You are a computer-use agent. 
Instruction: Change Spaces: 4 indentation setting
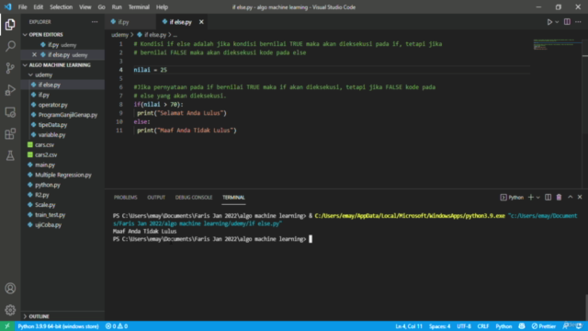coord(439,326)
